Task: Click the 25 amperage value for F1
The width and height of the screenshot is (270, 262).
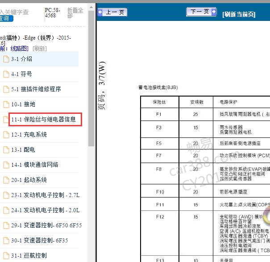Action: tap(195, 114)
